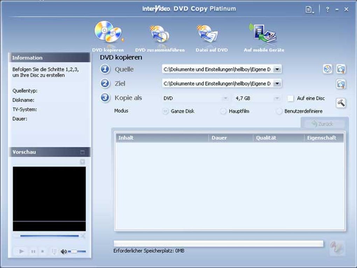Mute the preview speaker icon

[x=63, y=252]
